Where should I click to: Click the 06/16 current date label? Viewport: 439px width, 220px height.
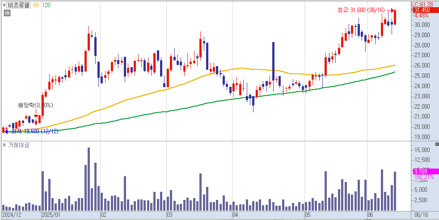(422, 215)
